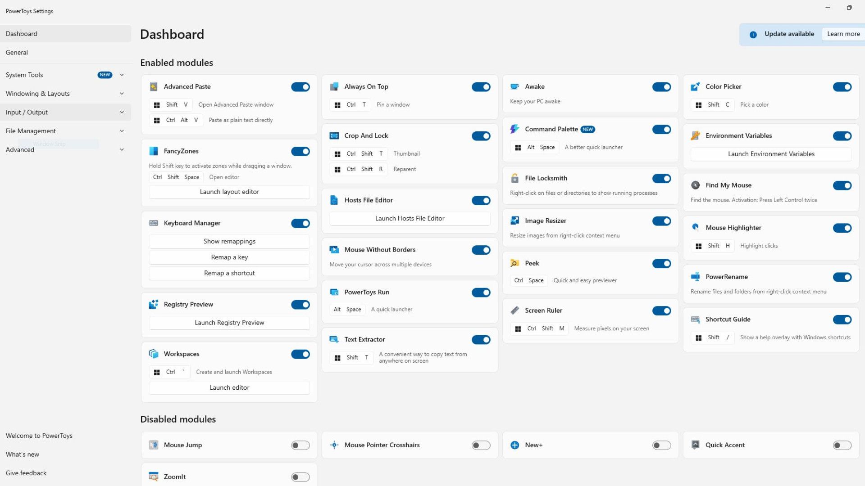Click the Mouse Without Borders icon
The height and width of the screenshot is (486, 865).
(x=334, y=249)
